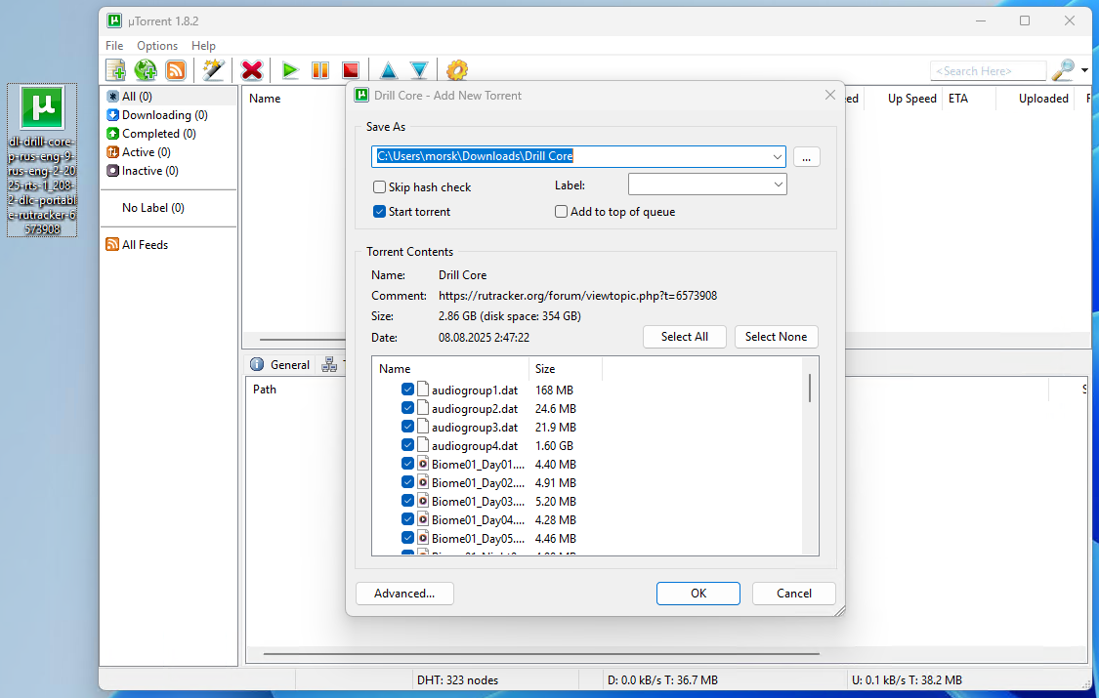1099x698 pixels.
Task: Open the Label dropdown
Action: coord(707,185)
